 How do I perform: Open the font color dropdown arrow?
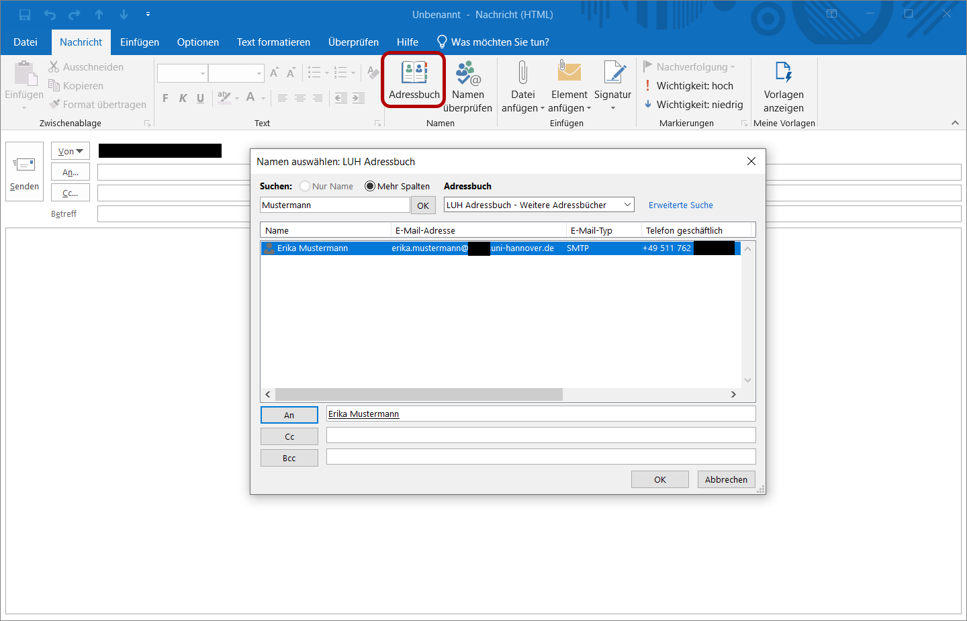pyautogui.click(x=263, y=98)
